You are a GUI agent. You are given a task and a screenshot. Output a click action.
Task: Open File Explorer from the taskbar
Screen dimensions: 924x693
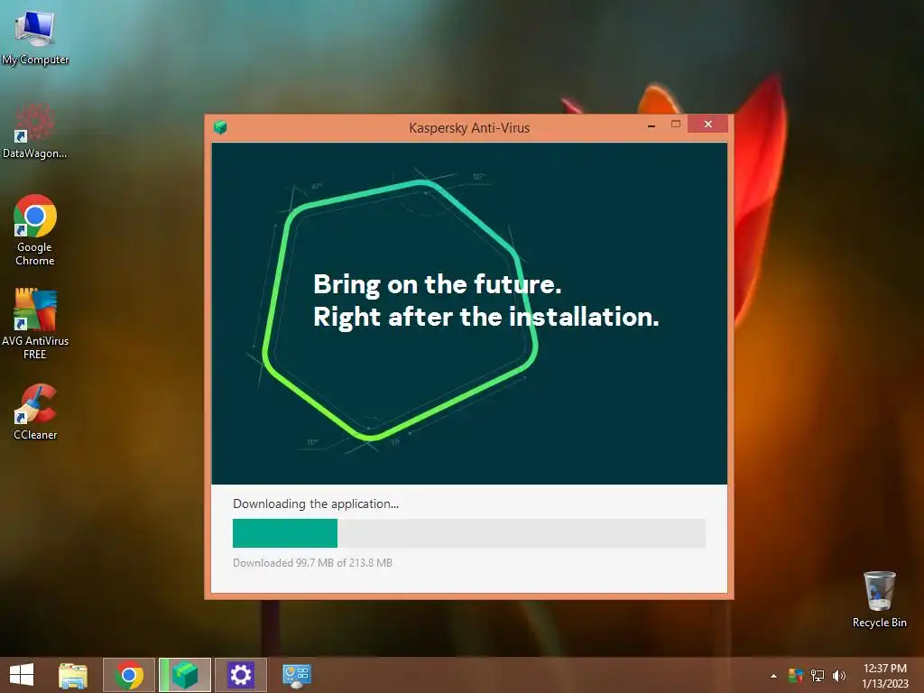point(73,675)
